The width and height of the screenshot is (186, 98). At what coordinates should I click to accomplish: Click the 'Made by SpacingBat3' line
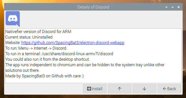[x=45, y=76]
